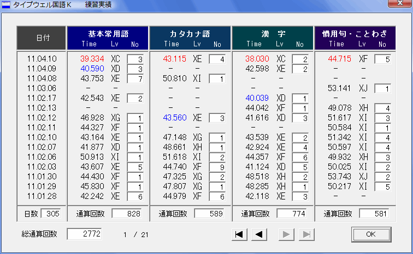Screen dimensions: 413x254
Task: Click red time 38.030
Action: tap(257, 59)
